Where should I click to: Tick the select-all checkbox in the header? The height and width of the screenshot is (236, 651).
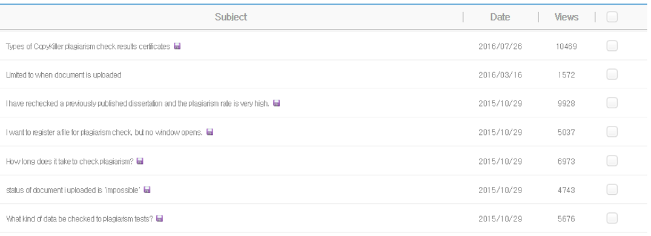[612, 16]
